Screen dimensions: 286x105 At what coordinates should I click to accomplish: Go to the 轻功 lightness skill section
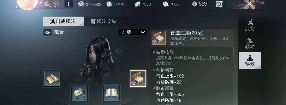(x=250, y=43)
